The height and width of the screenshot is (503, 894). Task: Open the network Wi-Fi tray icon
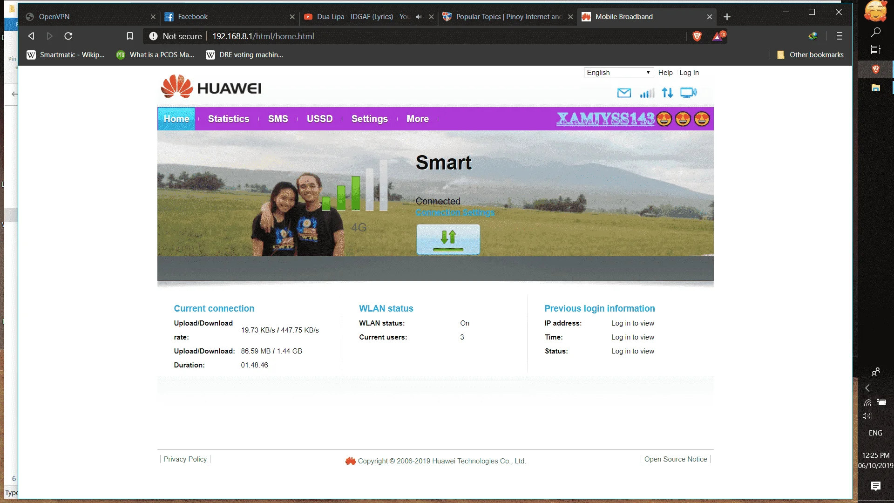(868, 402)
